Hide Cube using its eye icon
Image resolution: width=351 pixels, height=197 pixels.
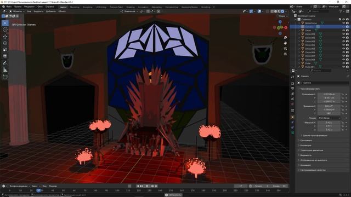344,63
